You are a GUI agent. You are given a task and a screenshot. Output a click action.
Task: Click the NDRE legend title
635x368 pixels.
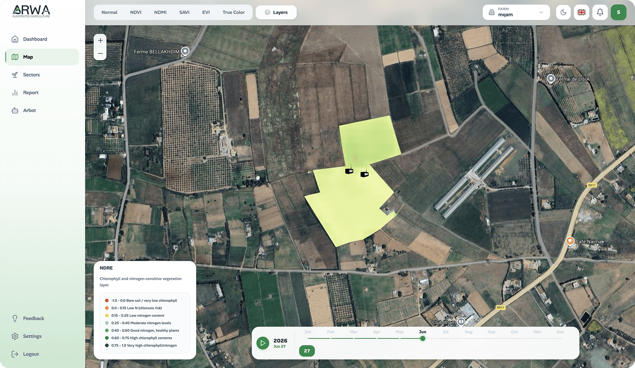[106, 268]
